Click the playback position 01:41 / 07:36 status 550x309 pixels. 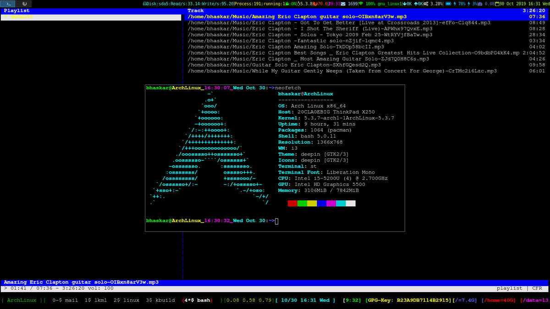pos(59,288)
